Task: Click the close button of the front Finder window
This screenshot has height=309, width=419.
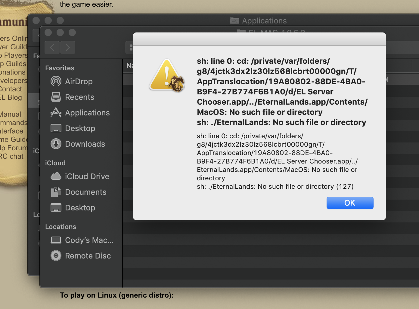Action: tap(48, 32)
